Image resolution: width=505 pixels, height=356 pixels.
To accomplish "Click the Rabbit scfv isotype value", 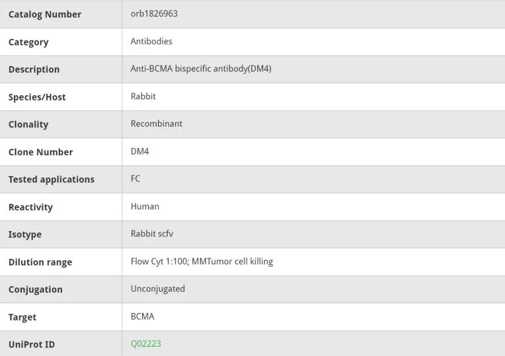I will coord(152,233).
